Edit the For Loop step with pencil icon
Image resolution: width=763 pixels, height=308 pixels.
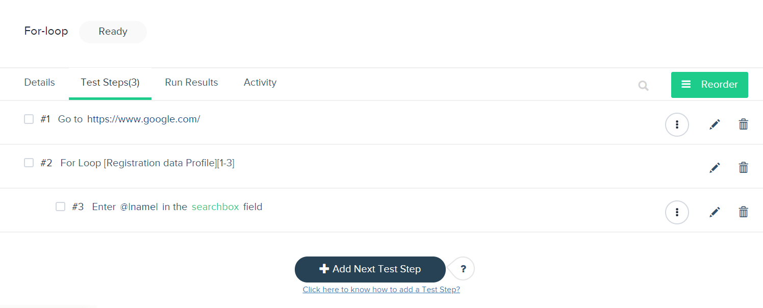[x=715, y=167]
